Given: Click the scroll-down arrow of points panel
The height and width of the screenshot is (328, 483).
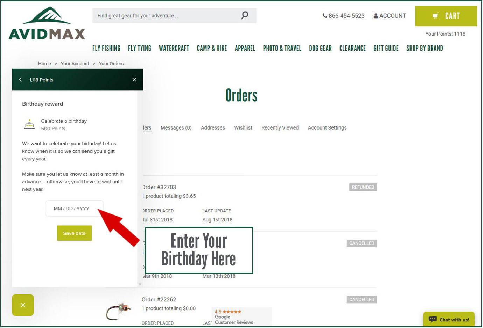Looking at the screenshot, I should pos(140,284).
